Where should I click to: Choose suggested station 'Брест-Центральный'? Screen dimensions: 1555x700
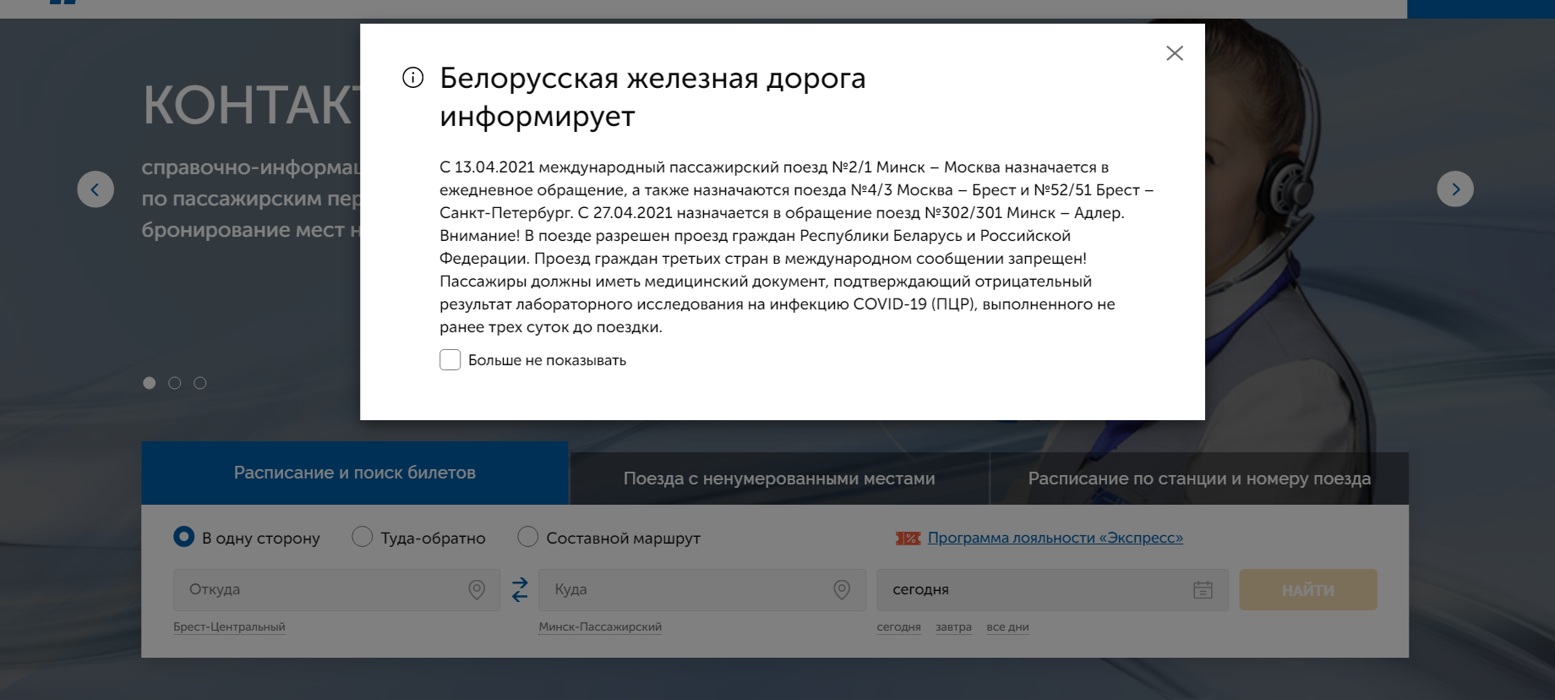(229, 627)
